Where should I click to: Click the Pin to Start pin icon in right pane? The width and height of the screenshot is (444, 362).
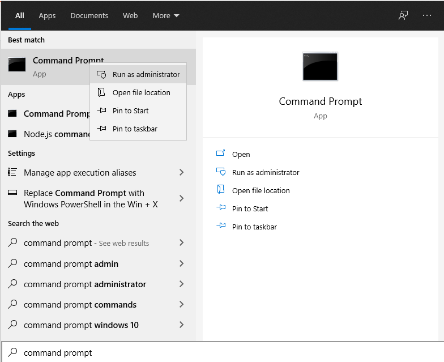coord(221,208)
